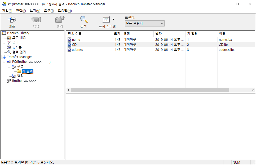Minimize the P-touch Transfer Manager window
This screenshot has height=165, width=256.
click(226, 4)
